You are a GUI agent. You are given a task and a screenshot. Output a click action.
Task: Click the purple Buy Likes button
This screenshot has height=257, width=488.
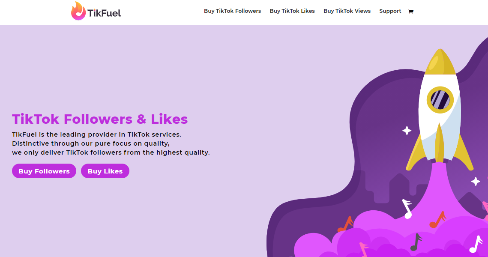click(x=105, y=171)
